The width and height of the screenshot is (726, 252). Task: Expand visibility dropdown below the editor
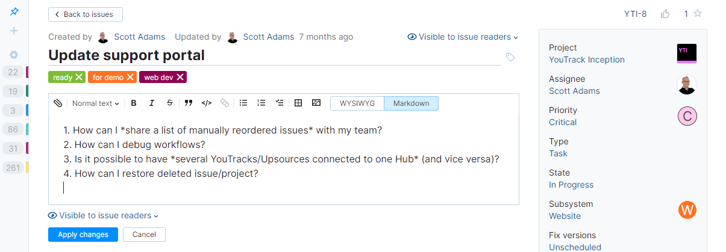click(104, 216)
